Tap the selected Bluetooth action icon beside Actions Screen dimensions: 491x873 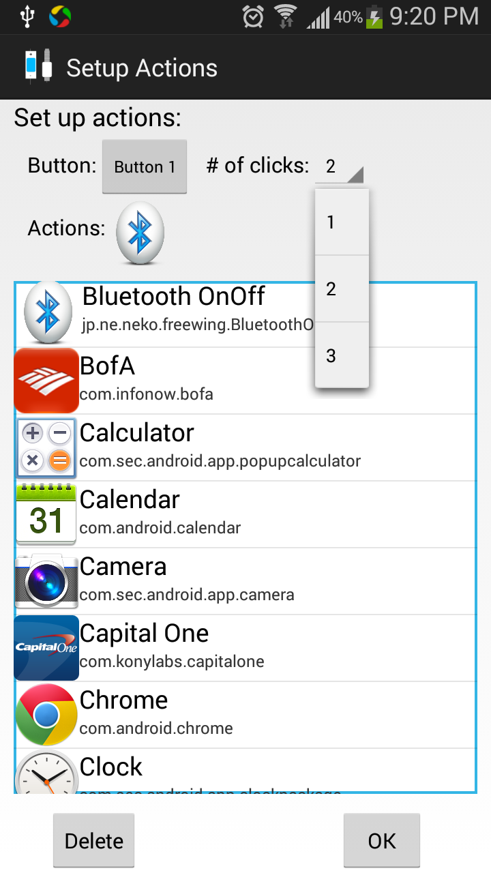(140, 233)
